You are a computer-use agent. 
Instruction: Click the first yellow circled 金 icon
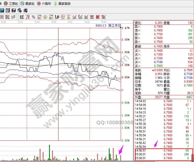[45, 17]
